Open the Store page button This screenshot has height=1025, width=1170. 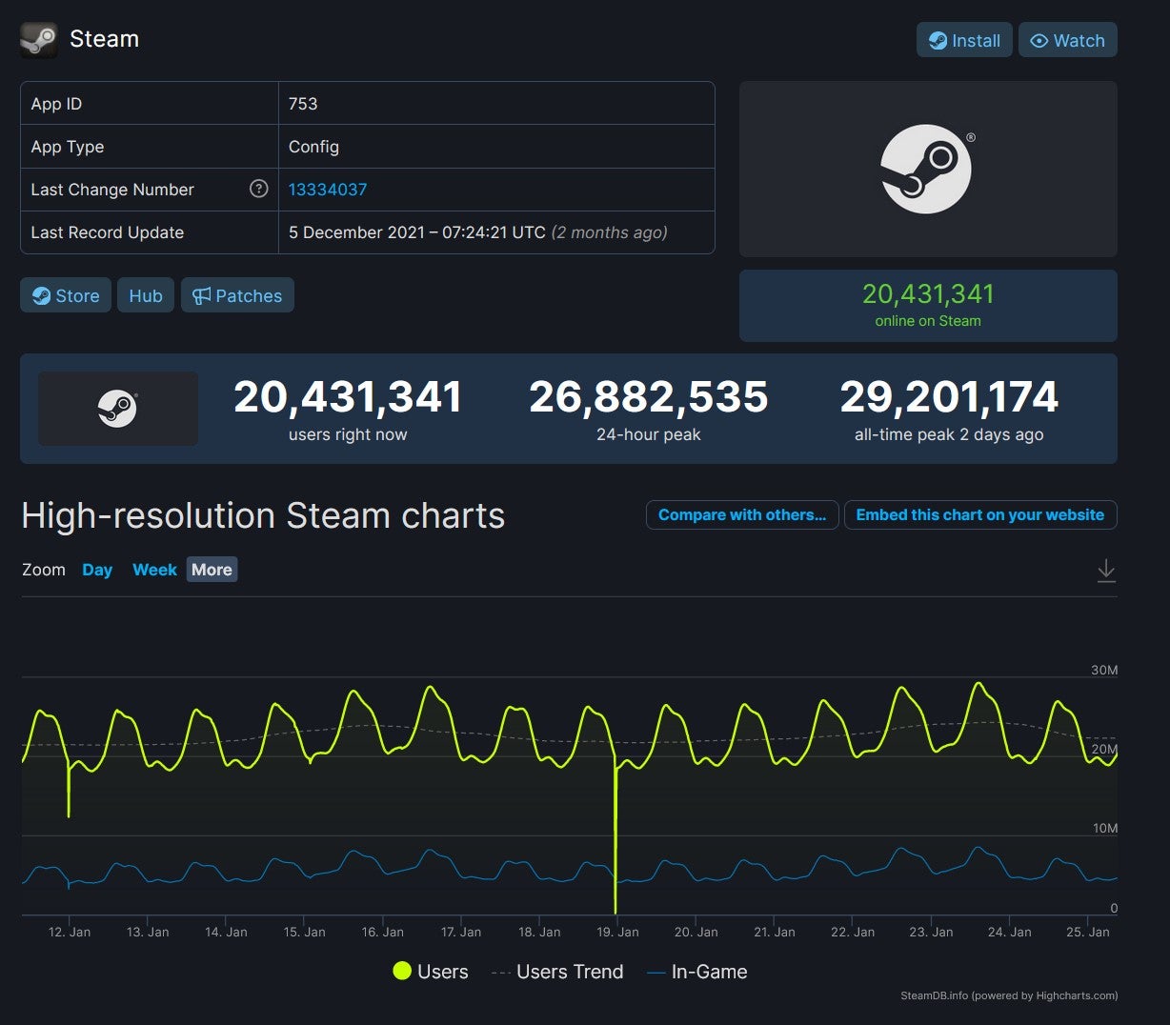tap(66, 295)
